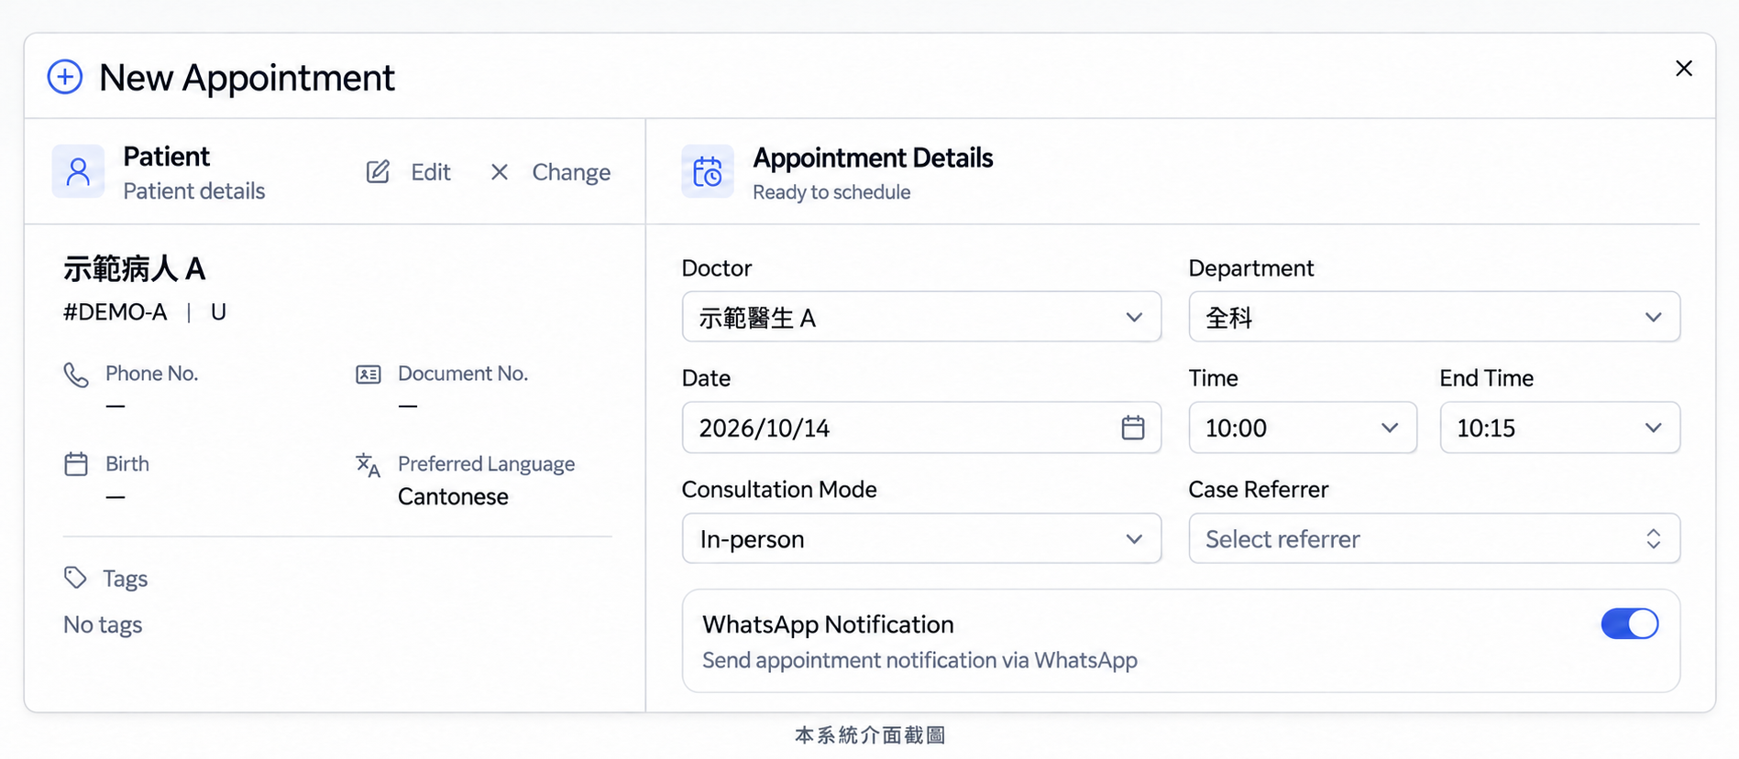Click the translate icon beside Preferred Language
The width and height of the screenshot is (1739, 759).
pyautogui.click(x=369, y=465)
